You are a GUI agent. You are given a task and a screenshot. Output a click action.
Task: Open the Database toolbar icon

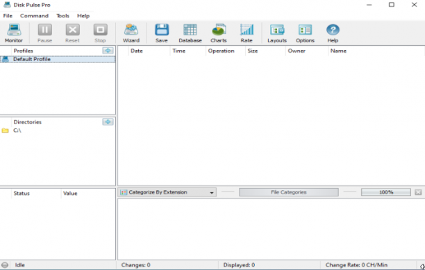pyautogui.click(x=190, y=33)
